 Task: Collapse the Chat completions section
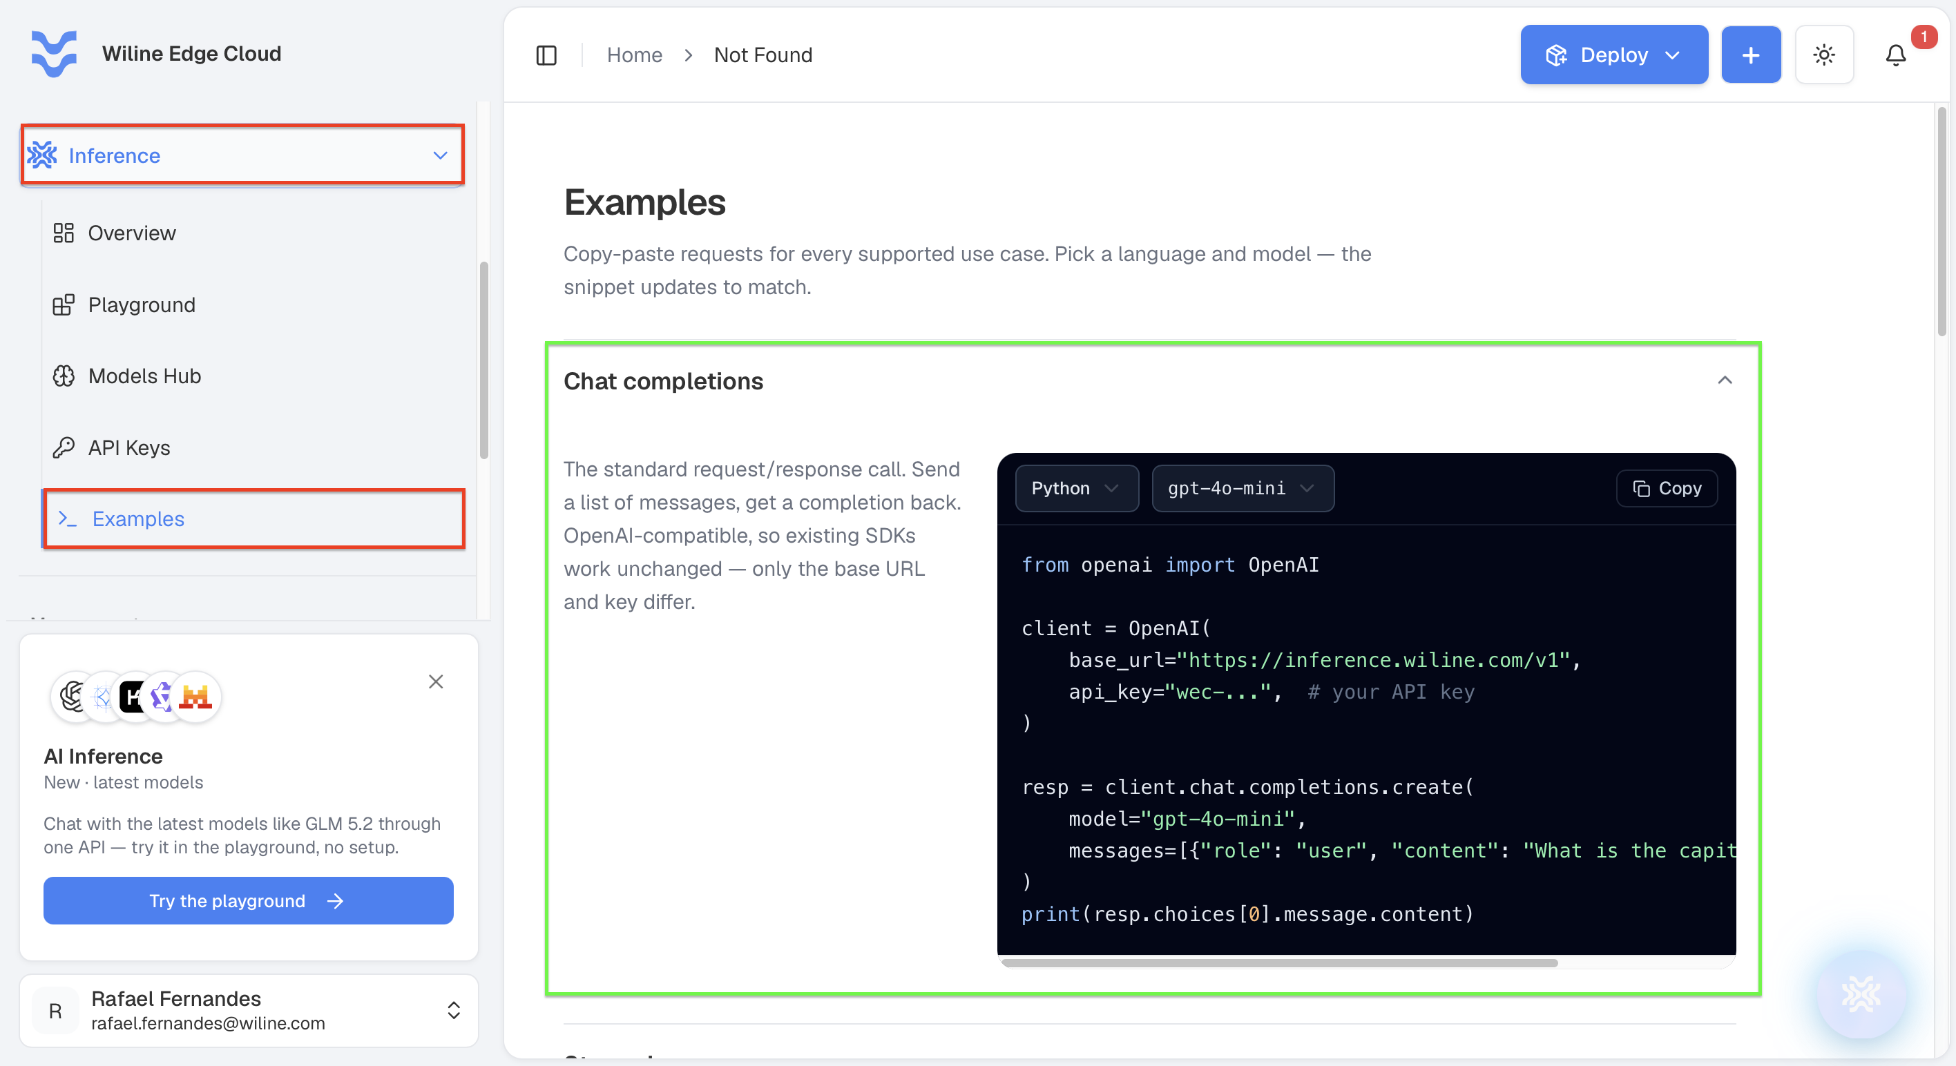(x=1725, y=380)
